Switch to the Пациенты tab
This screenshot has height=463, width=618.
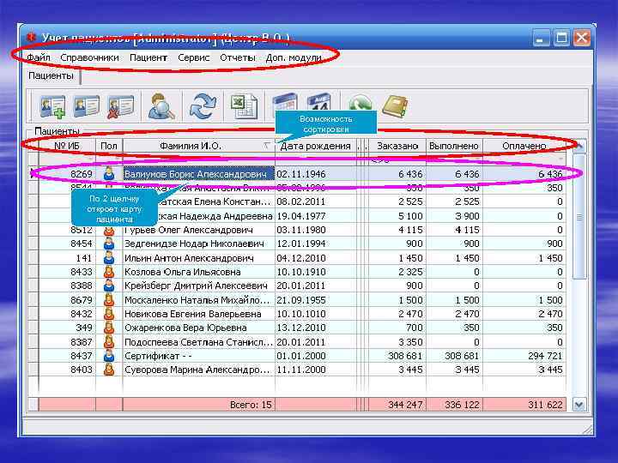[x=51, y=75]
